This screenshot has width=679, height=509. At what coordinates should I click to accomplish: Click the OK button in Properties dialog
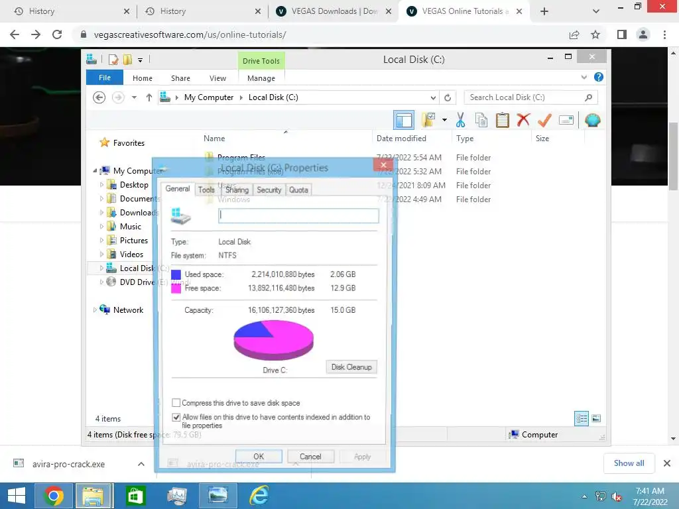[259, 457]
